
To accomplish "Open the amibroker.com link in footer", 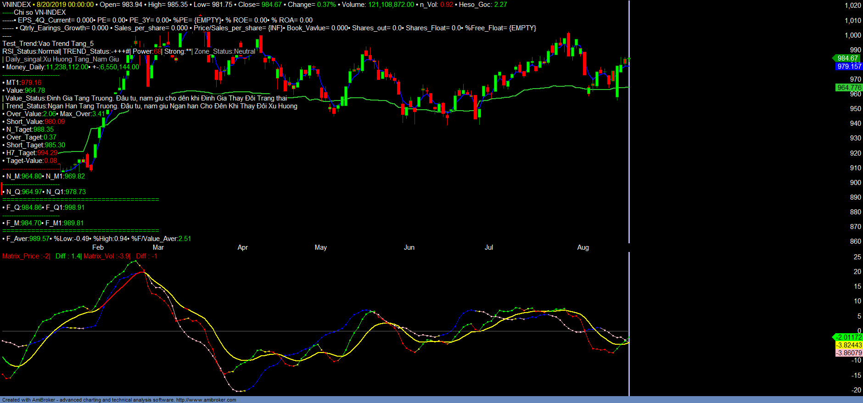I will 206,400.
